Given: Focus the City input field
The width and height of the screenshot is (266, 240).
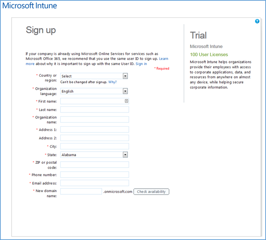Looking at the screenshot, I should 95,146.
